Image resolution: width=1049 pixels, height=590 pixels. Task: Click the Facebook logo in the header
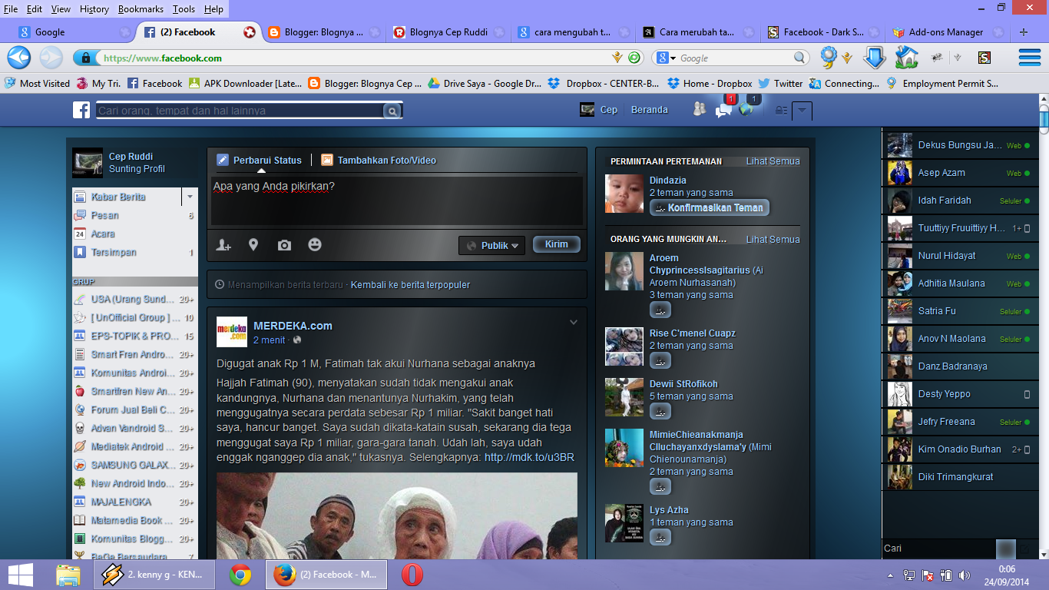[x=81, y=111]
